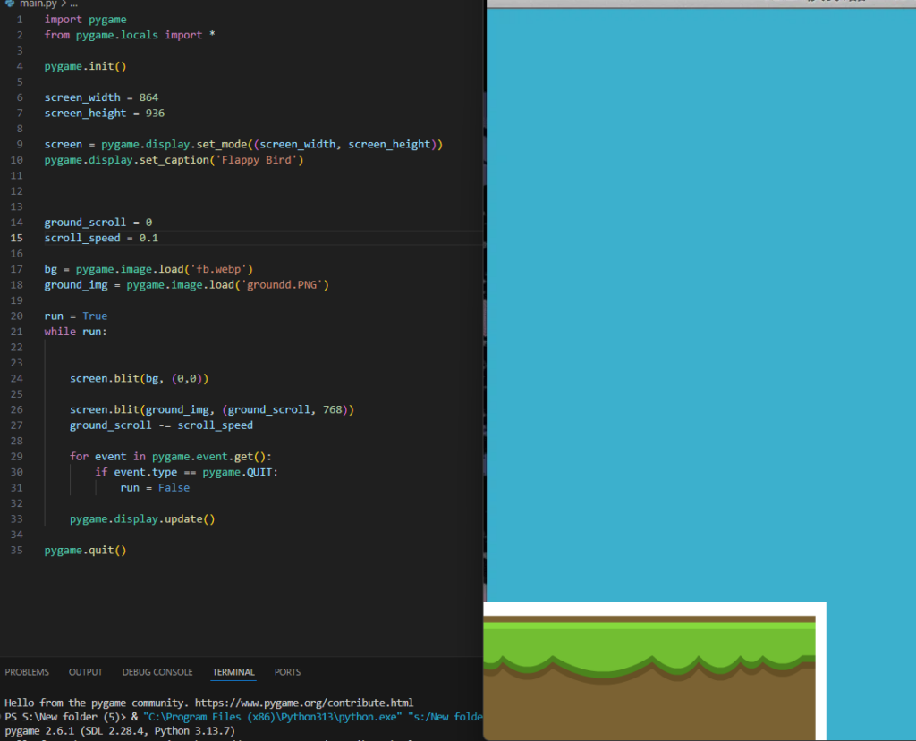Place cursor on scroll_speed value 0.1
916x741 pixels.
coord(148,238)
